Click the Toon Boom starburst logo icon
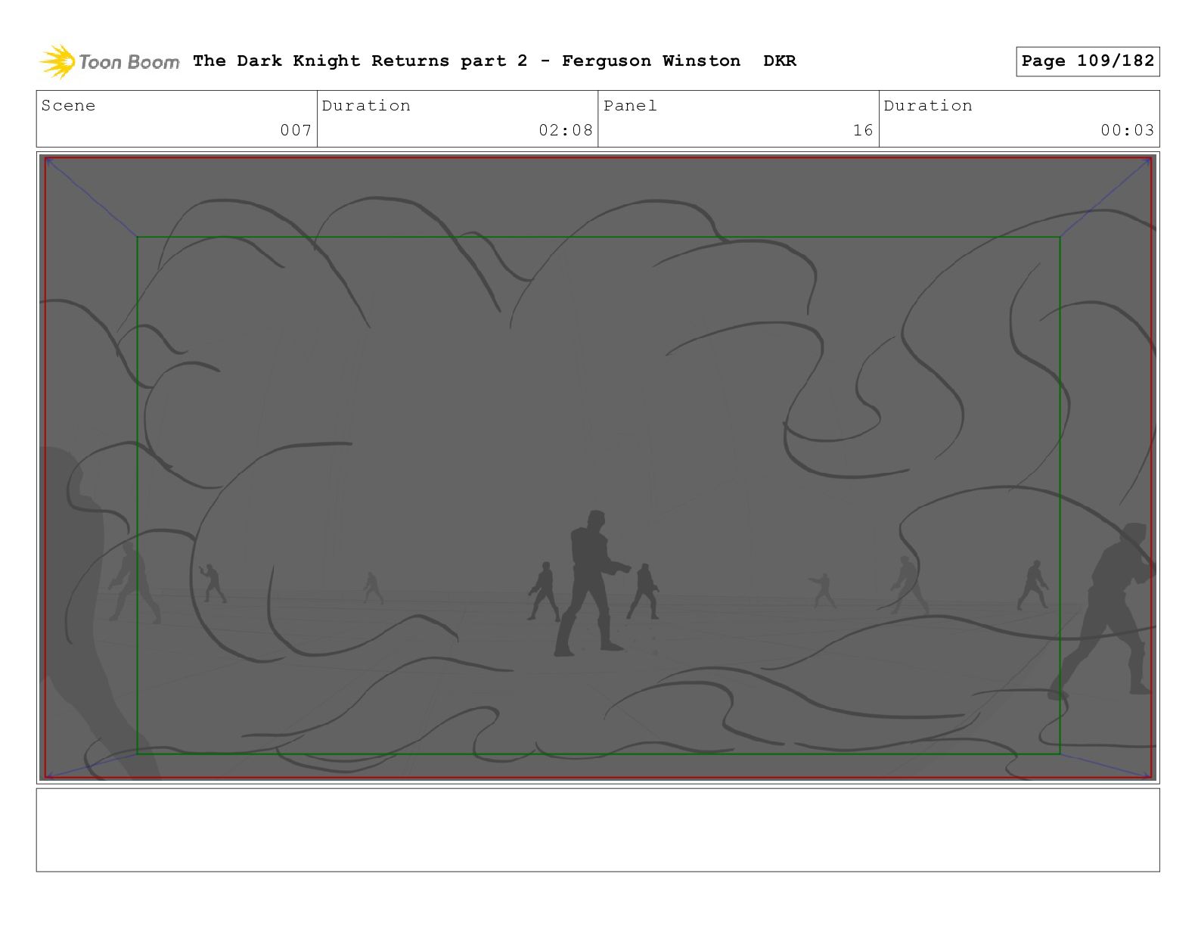The height and width of the screenshot is (926, 1198). point(57,61)
